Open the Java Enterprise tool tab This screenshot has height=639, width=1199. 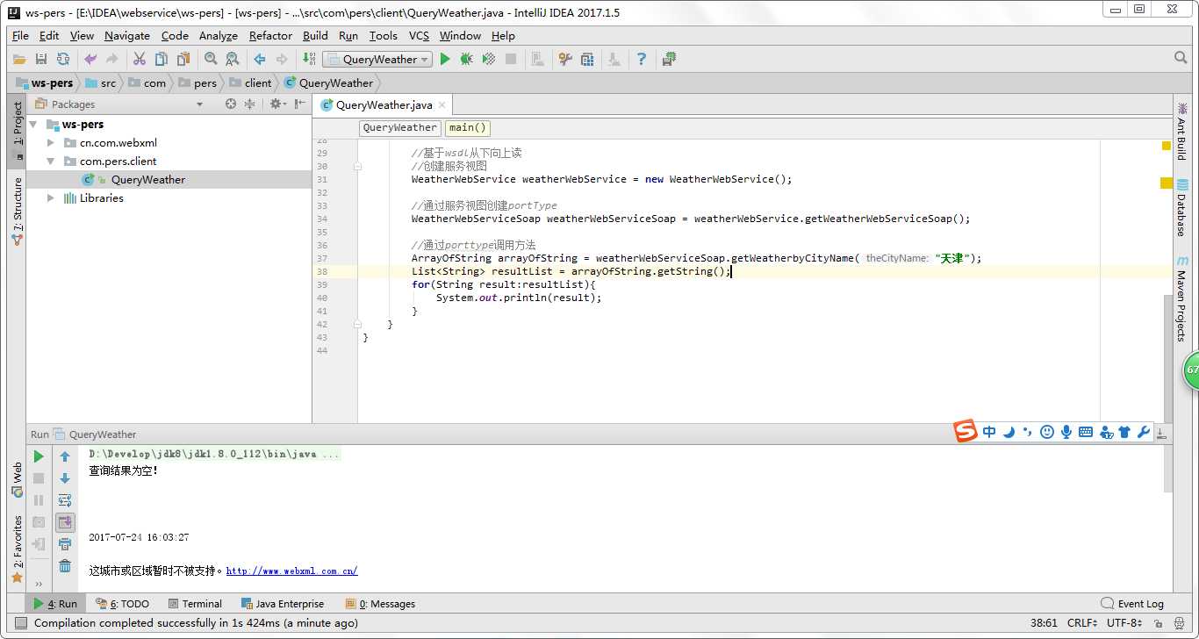coord(281,604)
